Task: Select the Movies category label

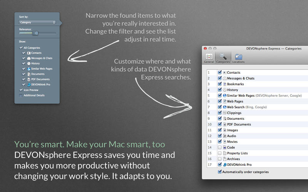Action: pos(232,142)
